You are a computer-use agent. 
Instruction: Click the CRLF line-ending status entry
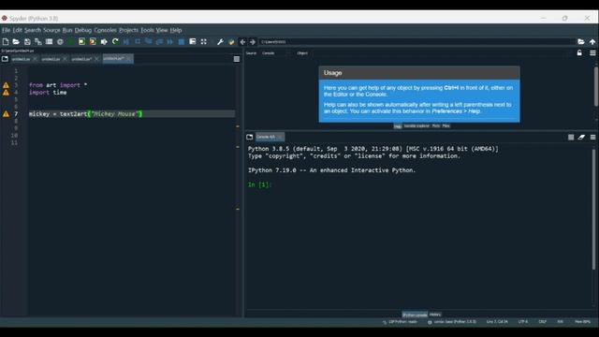[542, 322]
